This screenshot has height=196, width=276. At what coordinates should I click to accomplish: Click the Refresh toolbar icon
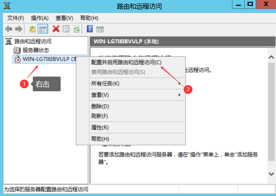coord(76,29)
